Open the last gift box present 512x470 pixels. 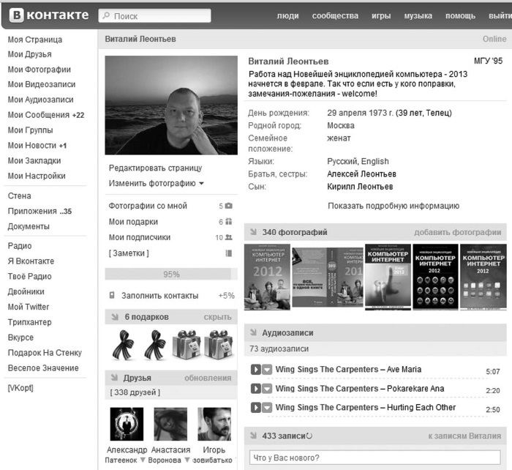219,345
